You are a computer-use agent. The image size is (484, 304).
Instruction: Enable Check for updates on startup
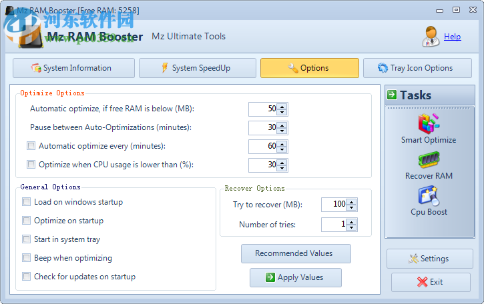tap(26, 277)
